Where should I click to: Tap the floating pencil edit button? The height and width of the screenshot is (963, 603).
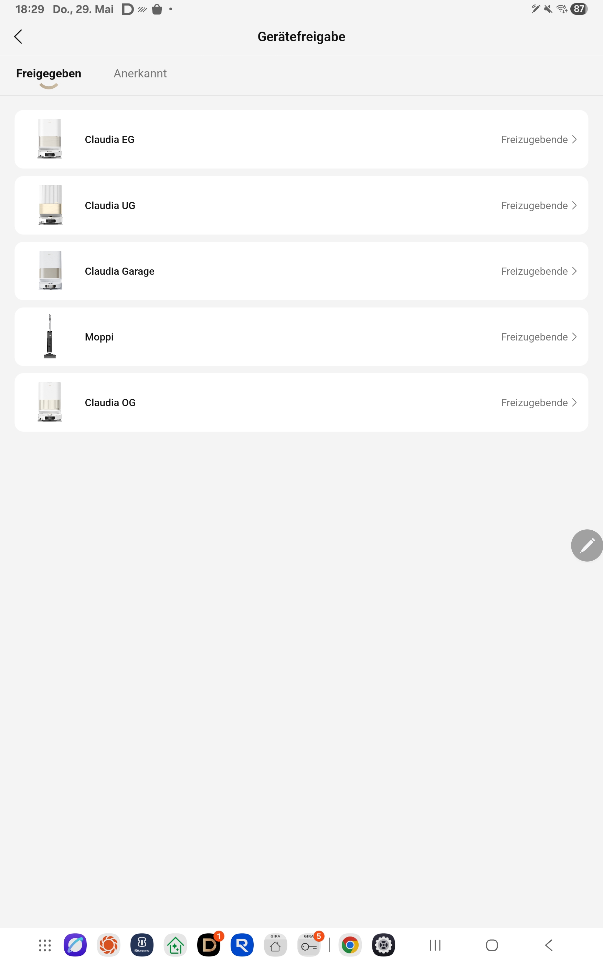point(586,545)
